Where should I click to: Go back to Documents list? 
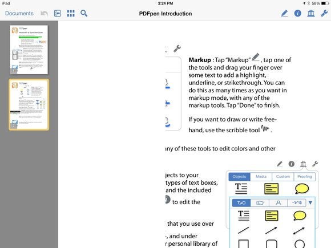click(19, 13)
